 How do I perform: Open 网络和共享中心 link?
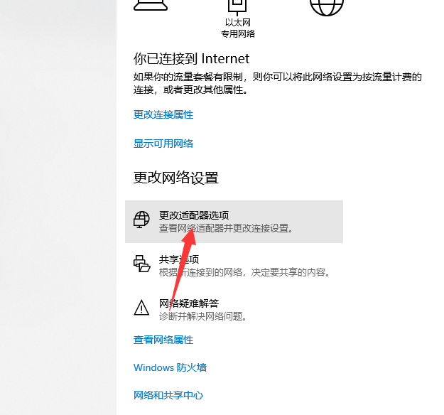pyautogui.click(x=168, y=395)
